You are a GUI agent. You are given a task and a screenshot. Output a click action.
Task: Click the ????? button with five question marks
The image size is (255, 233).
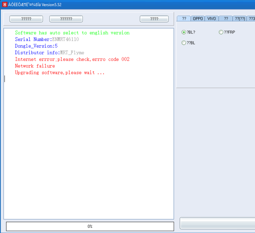click(x=26, y=19)
